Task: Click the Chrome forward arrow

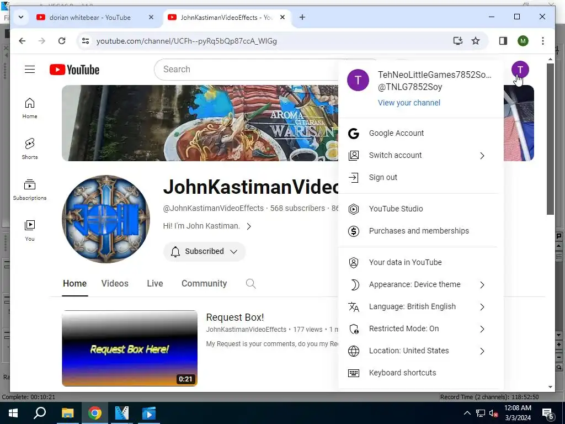Action: pos(42,41)
